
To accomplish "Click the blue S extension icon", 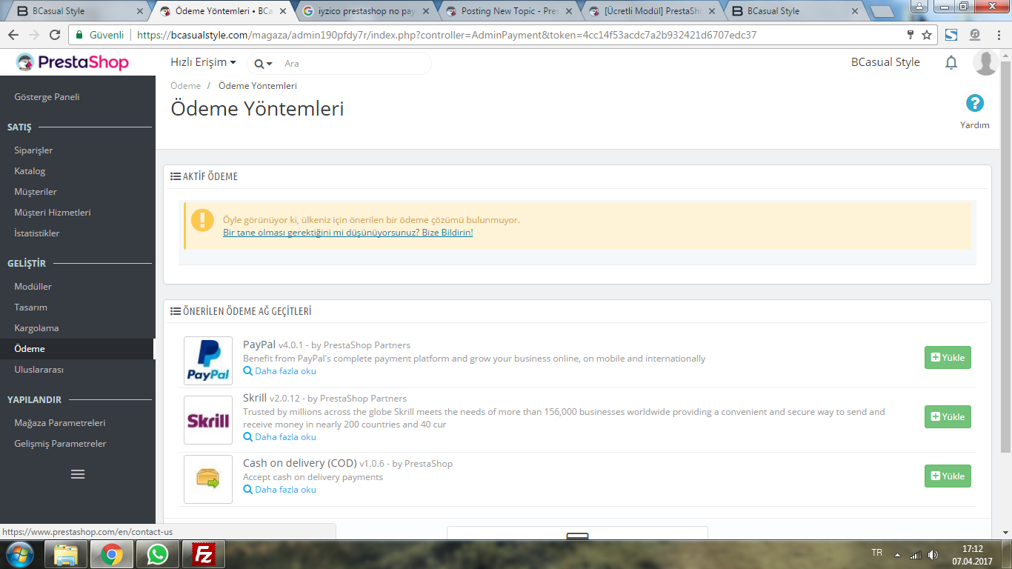I will pyautogui.click(x=951, y=35).
